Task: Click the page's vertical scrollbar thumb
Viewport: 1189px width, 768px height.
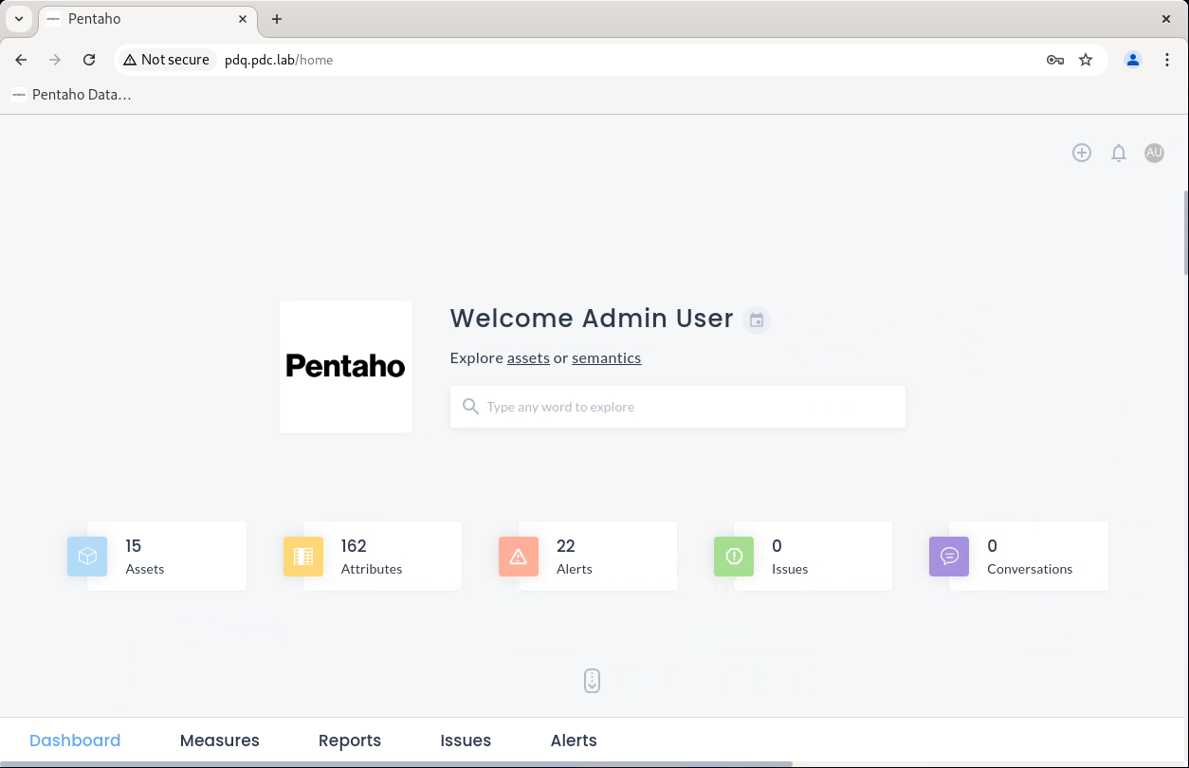Action: point(1185,232)
